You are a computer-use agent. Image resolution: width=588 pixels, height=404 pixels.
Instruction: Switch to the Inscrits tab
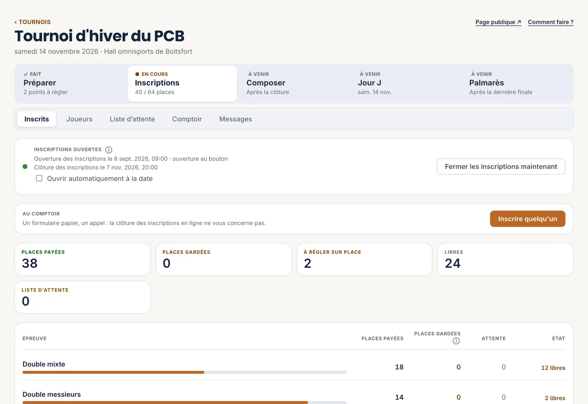pos(37,119)
